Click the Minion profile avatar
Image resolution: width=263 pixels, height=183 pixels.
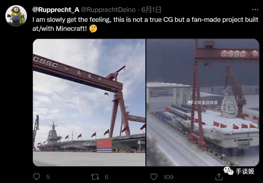coord(16,16)
